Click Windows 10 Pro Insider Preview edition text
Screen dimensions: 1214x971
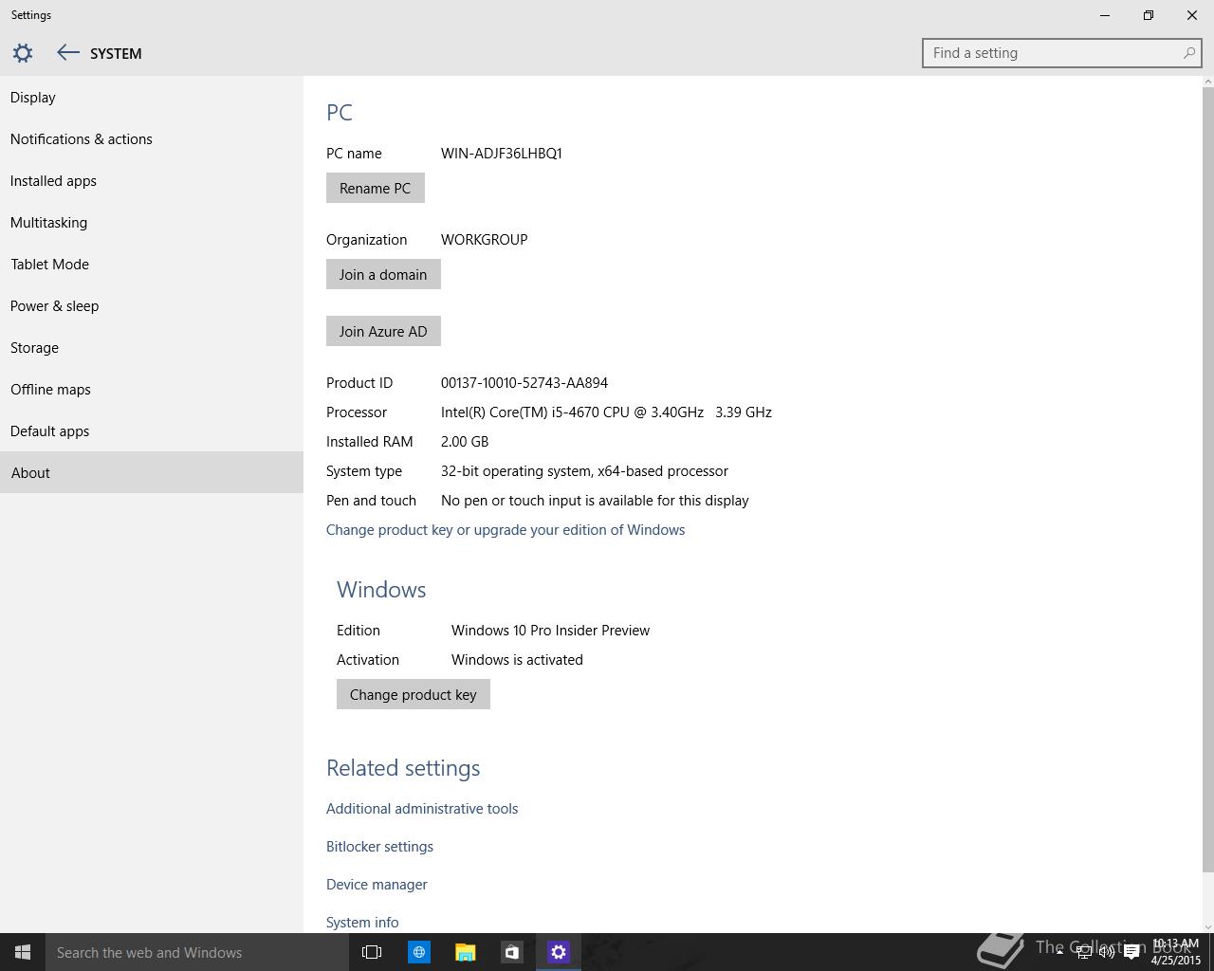(x=550, y=631)
